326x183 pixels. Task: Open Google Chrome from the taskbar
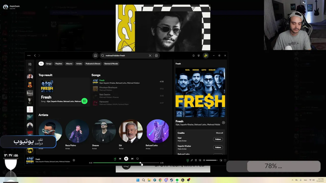(x=160, y=180)
